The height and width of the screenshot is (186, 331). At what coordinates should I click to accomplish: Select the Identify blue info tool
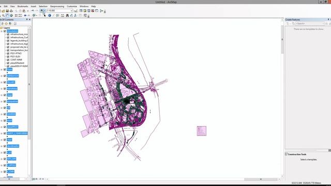tap(50, 16)
